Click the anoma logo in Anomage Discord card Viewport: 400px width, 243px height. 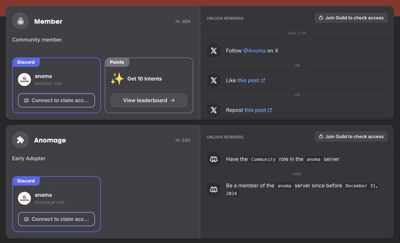tap(24, 198)
